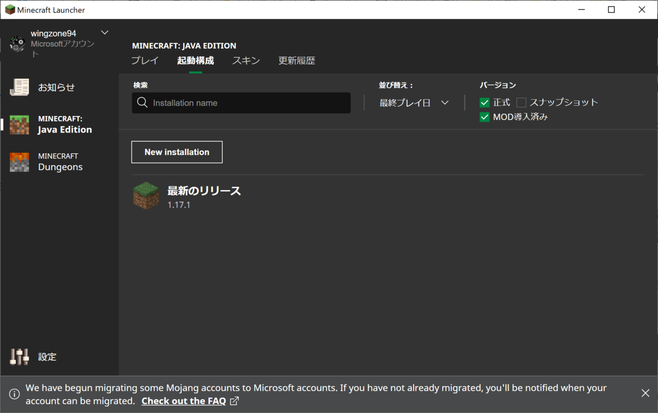Open Minecraft Dungeons from the sidebar
The image size is (658, 413).
point(19,162)
